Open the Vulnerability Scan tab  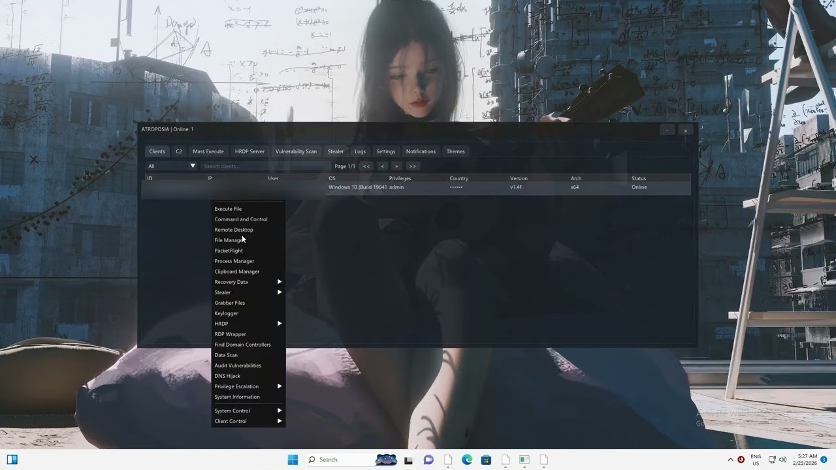296,151
